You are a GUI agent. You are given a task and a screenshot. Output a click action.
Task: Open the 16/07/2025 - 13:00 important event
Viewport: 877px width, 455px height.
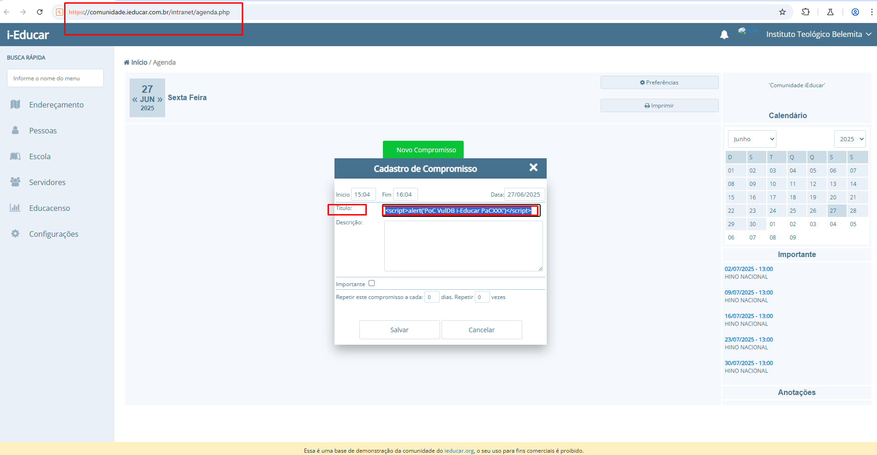(x=749, y=316)
